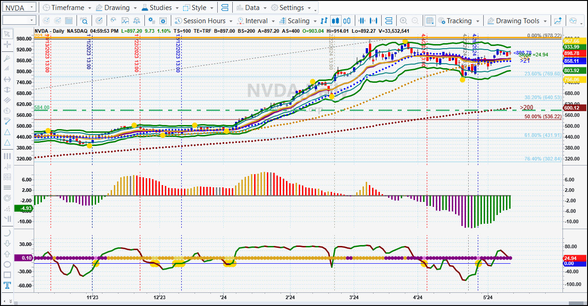Click the stacked panels icon beside Style
This screenshot has height=306, width=588.
coord(225,7)
